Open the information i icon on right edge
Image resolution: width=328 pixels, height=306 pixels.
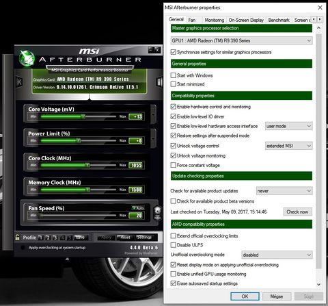159,82
